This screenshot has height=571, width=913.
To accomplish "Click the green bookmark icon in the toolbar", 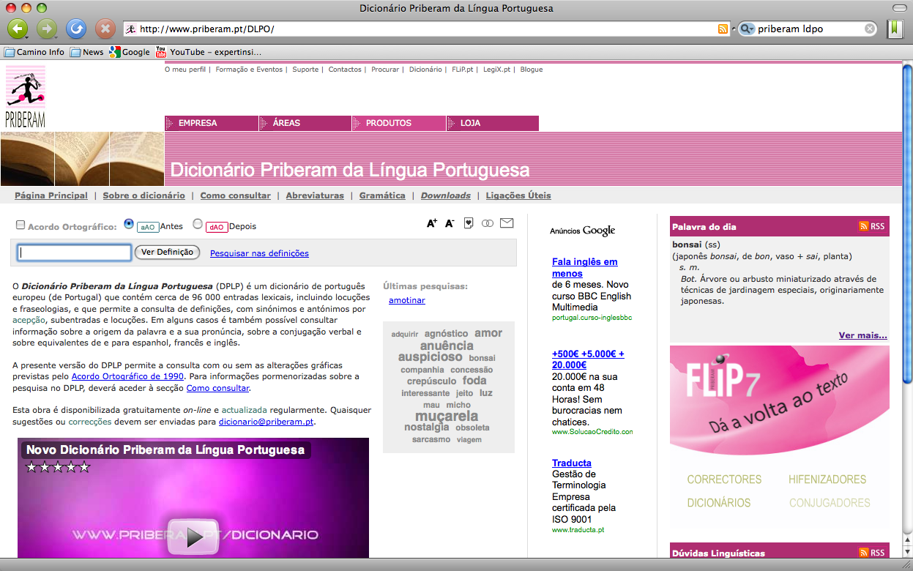I will click(895, 29).
